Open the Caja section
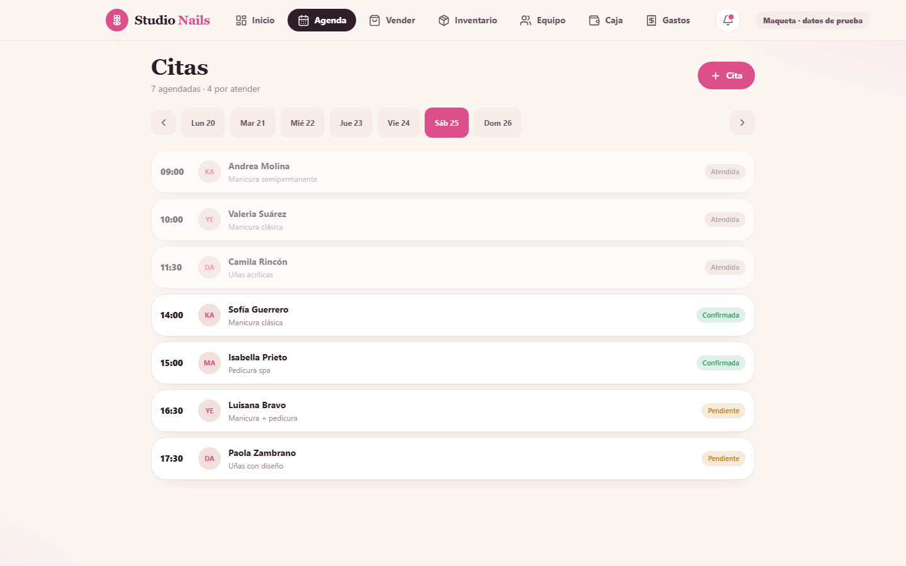Screen dimensions: 906x566 click(606, 20)
